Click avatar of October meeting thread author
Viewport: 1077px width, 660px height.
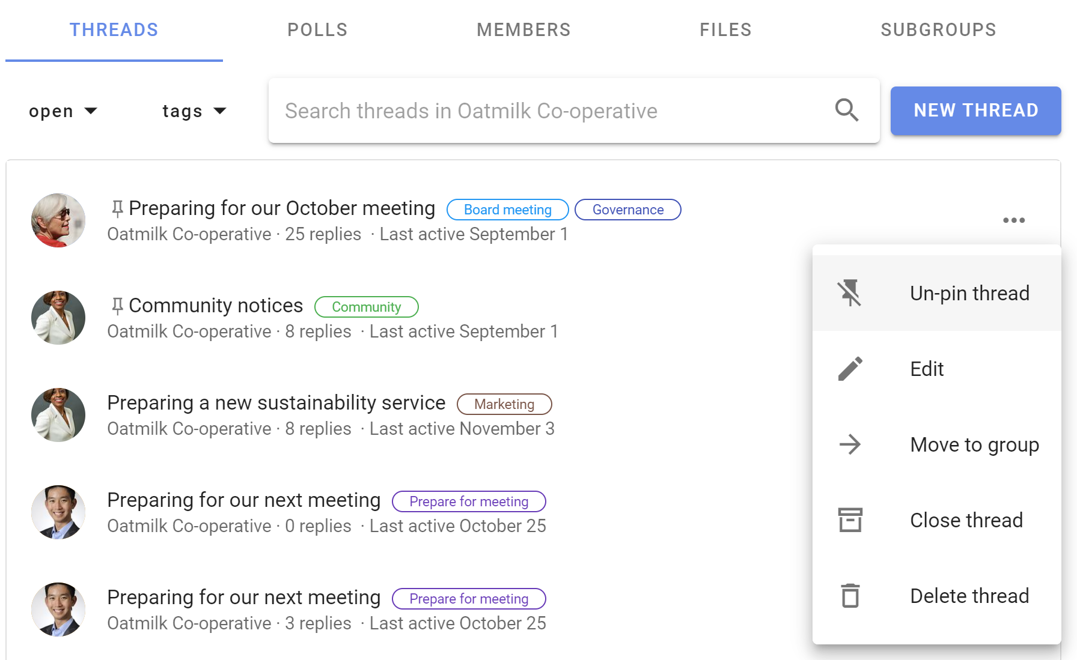[x=58, y=220]
